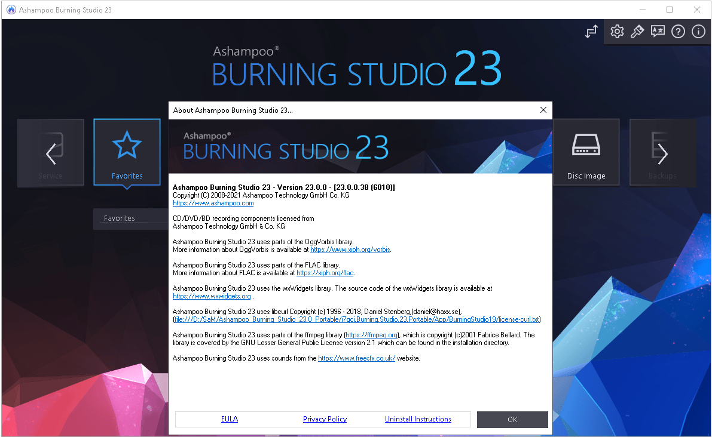
Task: Open the settings gear icon
Action: 616,31
